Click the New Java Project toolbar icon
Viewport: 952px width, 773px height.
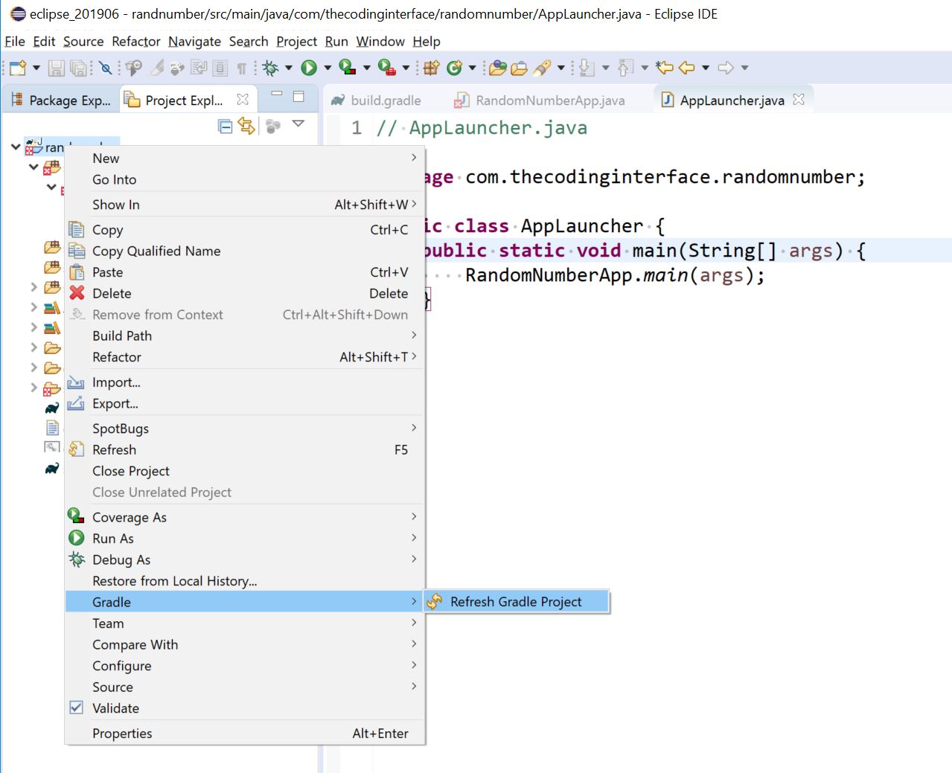(x=430, y=67)
